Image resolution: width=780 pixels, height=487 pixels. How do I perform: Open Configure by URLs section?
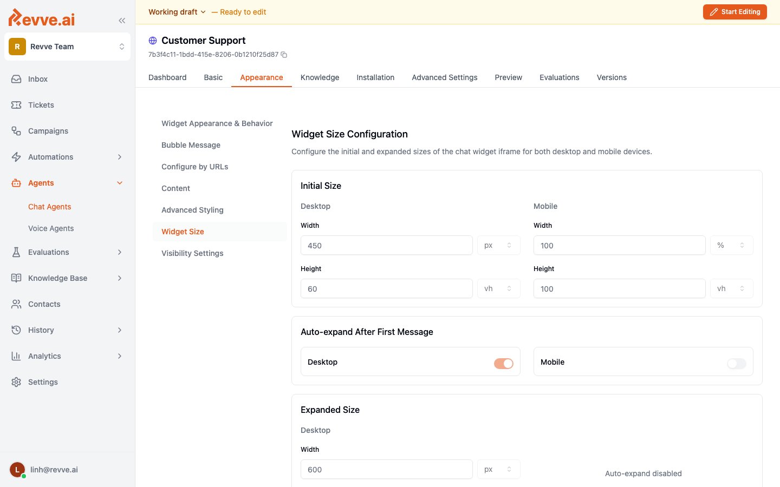pyautogui.click(x=220, y=167)
